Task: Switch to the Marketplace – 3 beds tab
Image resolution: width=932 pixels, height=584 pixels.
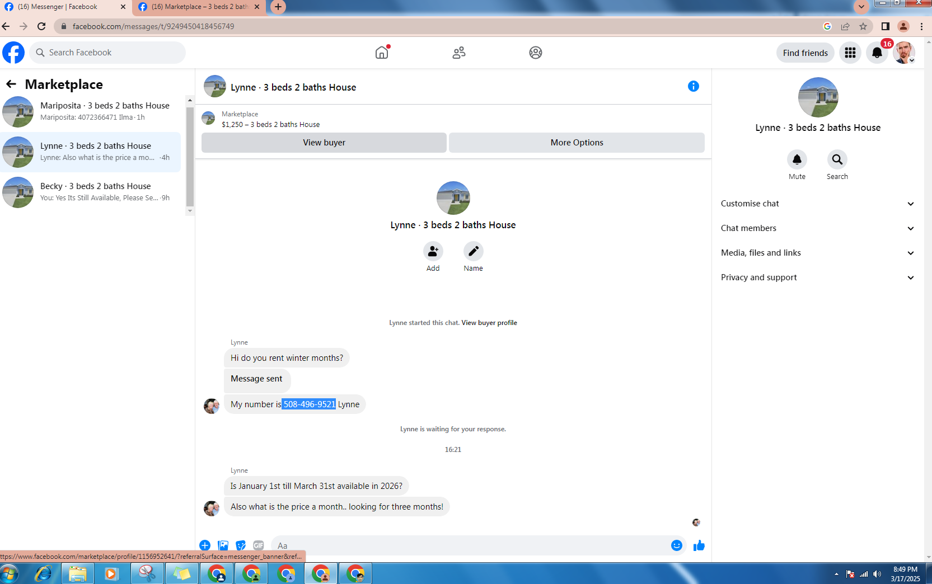Action: pyautogui.click(x=200, y=7)
